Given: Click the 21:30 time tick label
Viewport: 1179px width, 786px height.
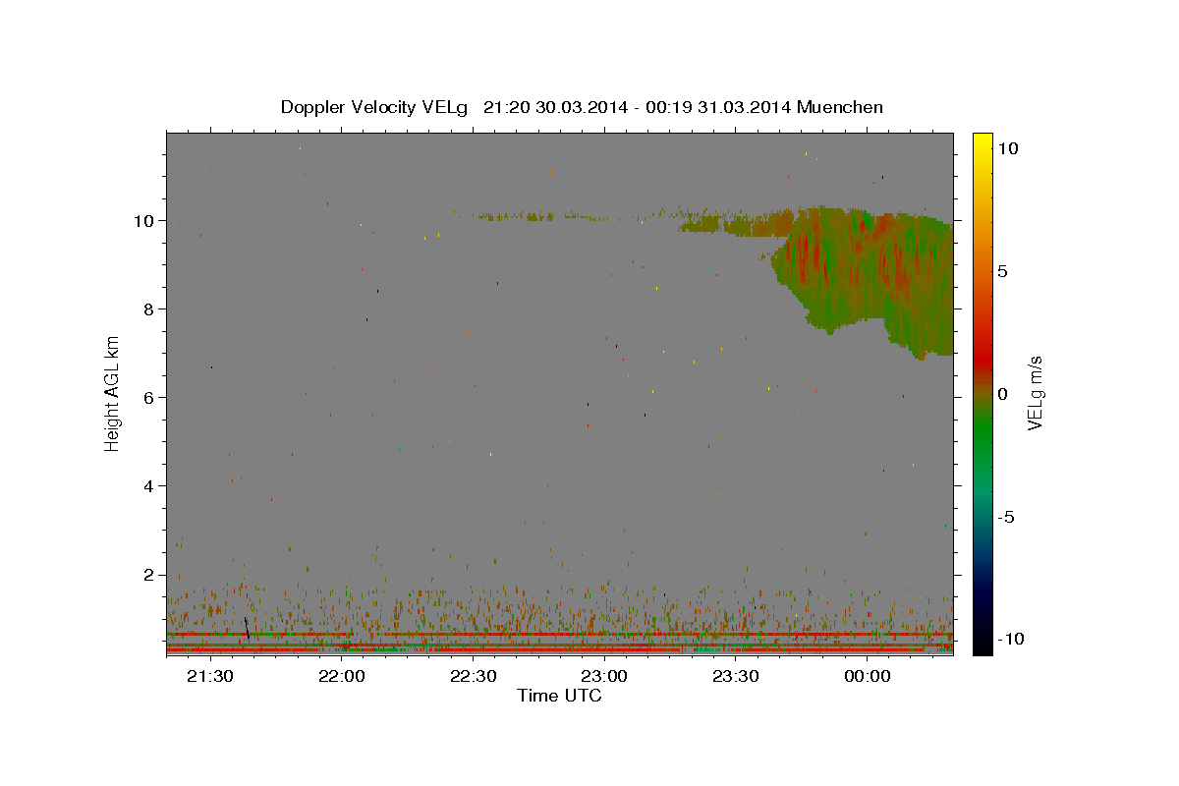Looking at the screenshot, I should (209, 676).
